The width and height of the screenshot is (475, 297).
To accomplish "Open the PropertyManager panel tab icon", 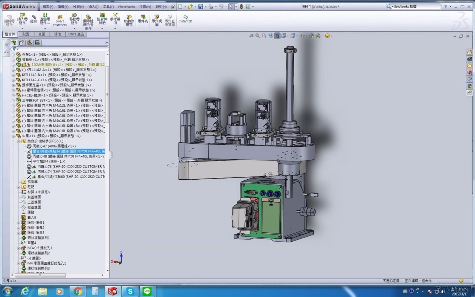I will (22, 43).
